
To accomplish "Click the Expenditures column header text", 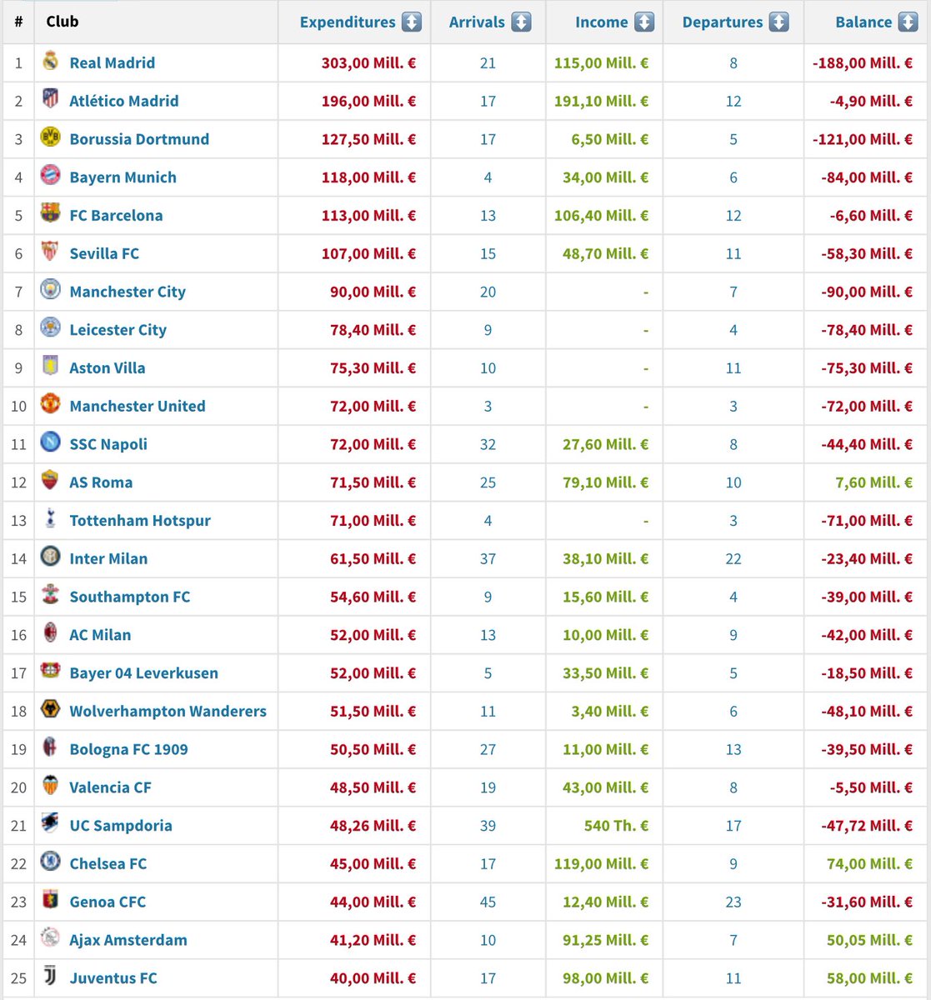I will (348, 22).
